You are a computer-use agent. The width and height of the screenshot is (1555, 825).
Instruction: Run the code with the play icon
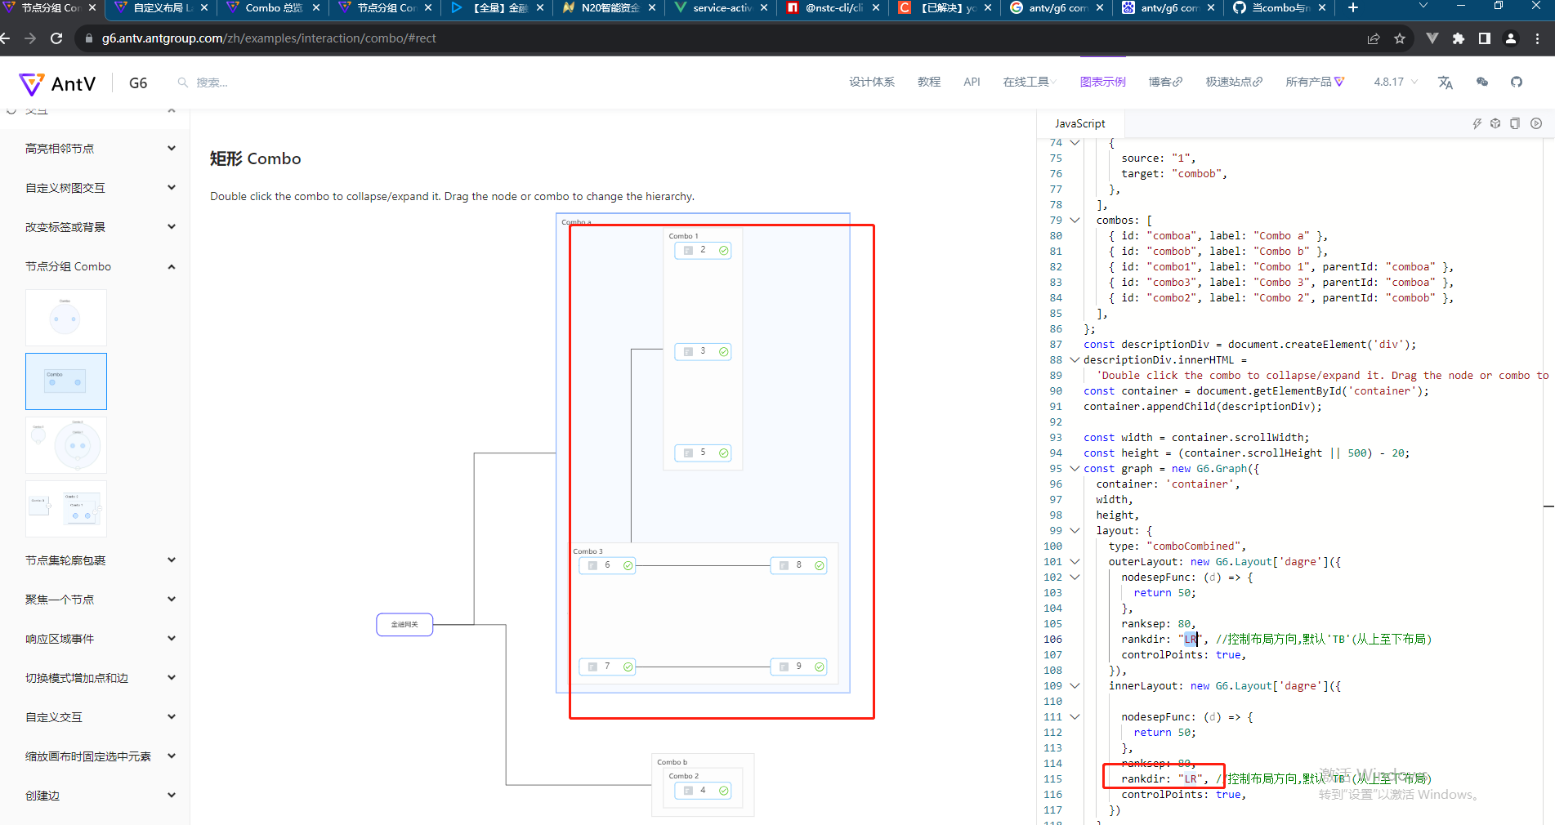[1536, 123]
